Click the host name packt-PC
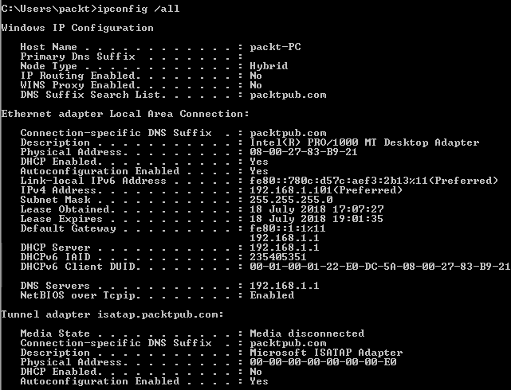Viewport: 511px width, 390px height. click(x=275, y=47)
